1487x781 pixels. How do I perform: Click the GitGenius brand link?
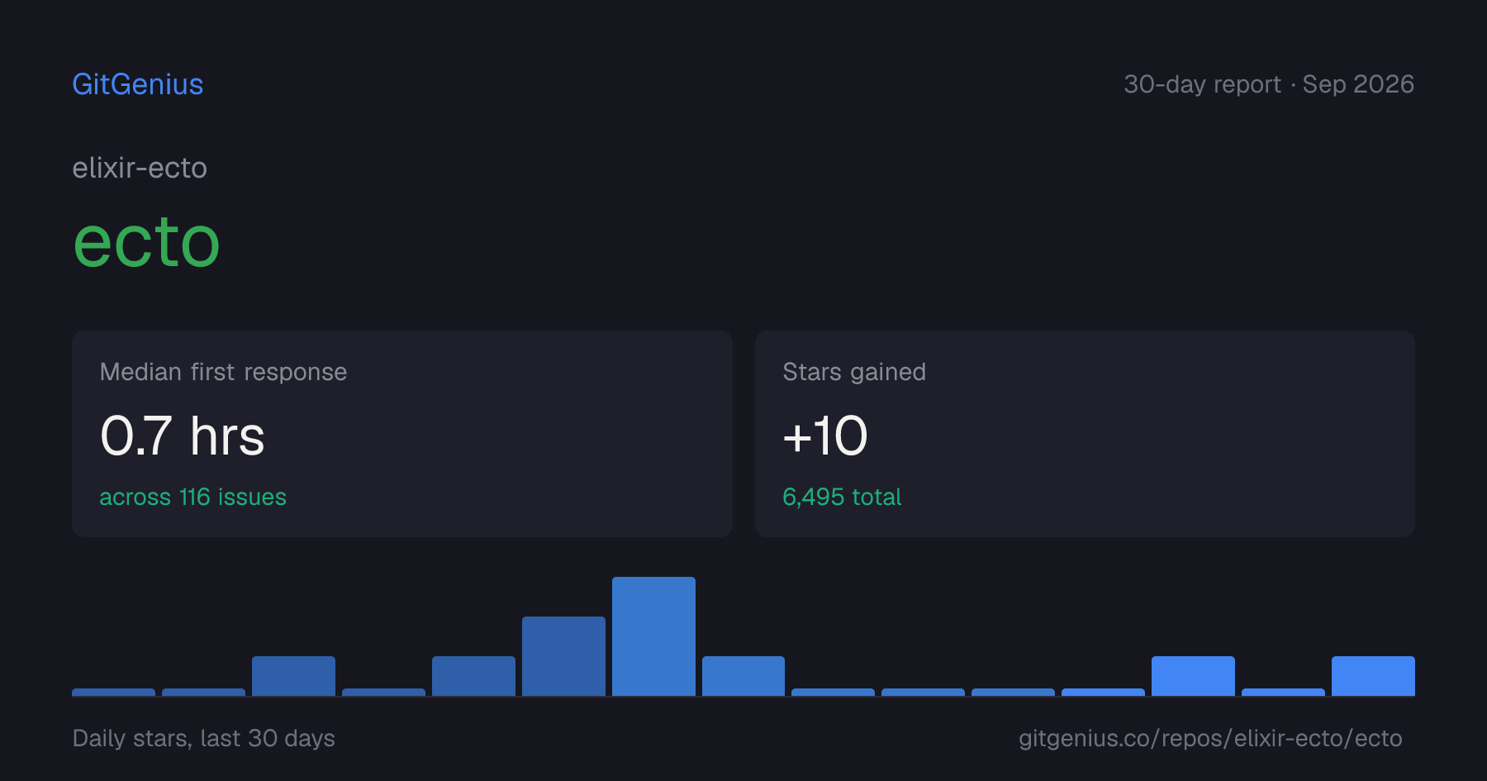coord(138,84)
